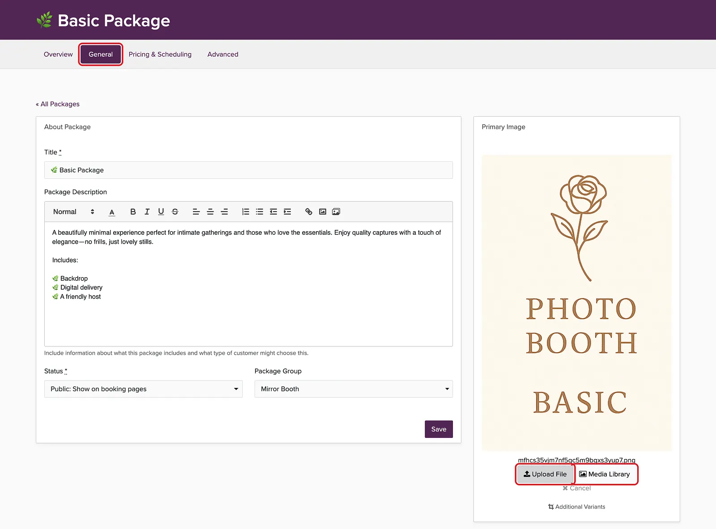Click the Save button

439,429
